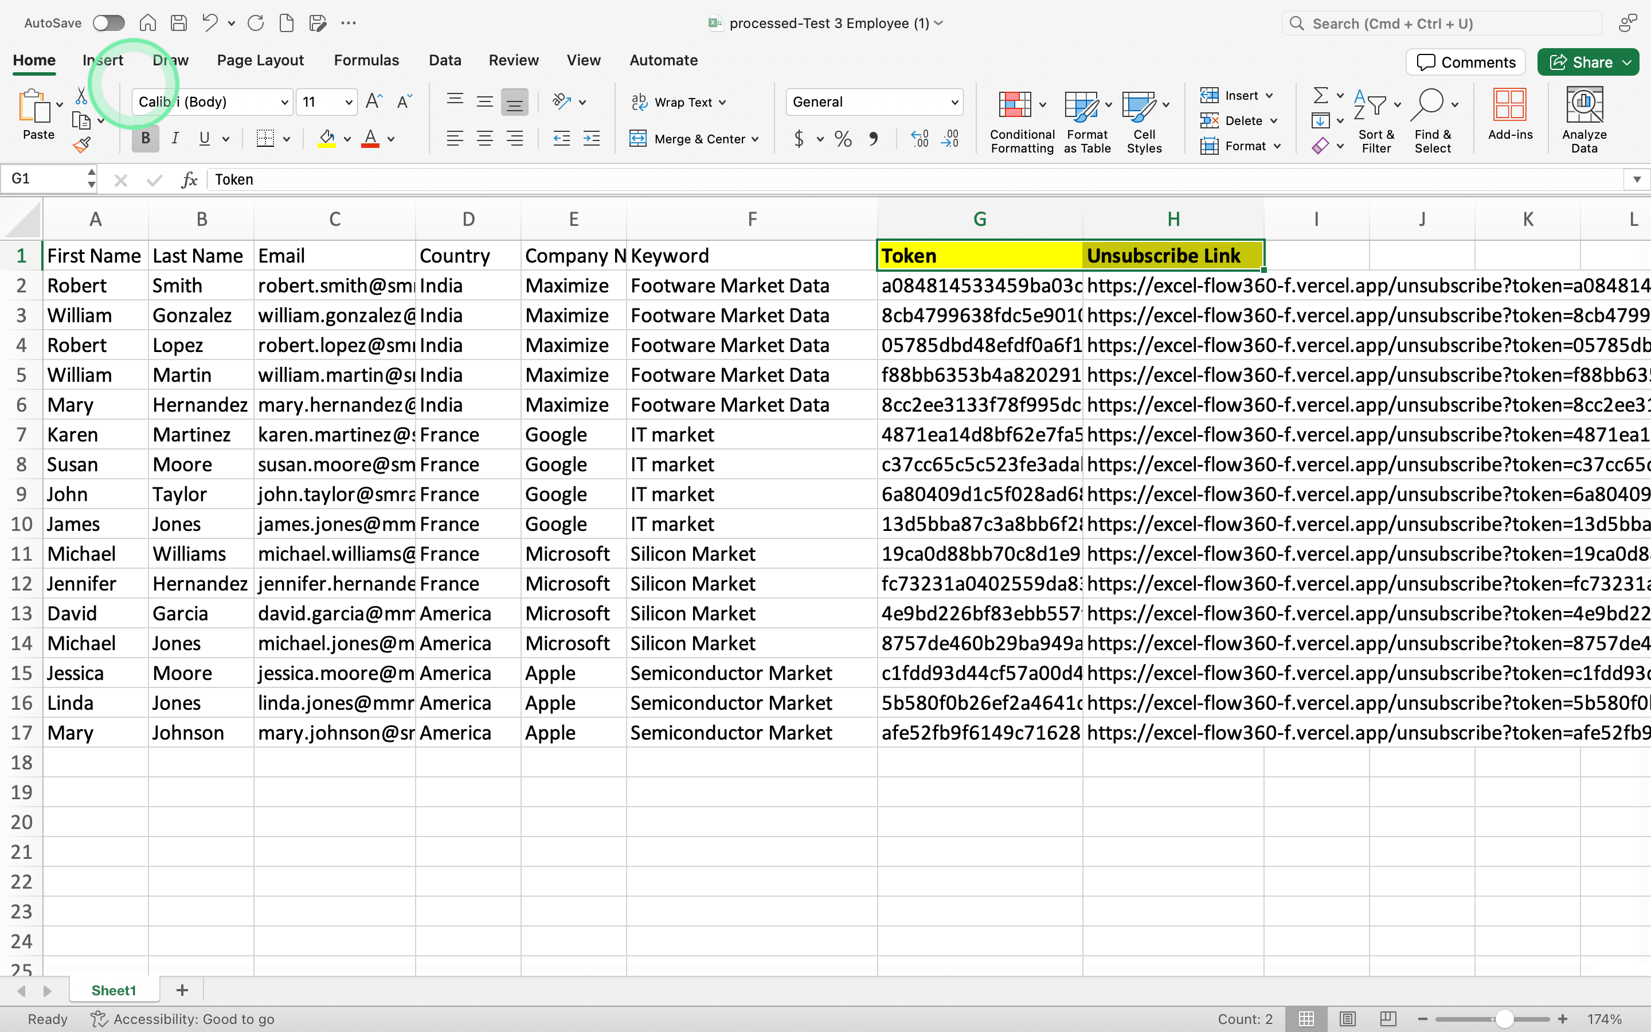Switch to the Data ribbon tab
Image resolution: width=1651 pixels, height=1032 pixels.
click(x=445, y=60)
